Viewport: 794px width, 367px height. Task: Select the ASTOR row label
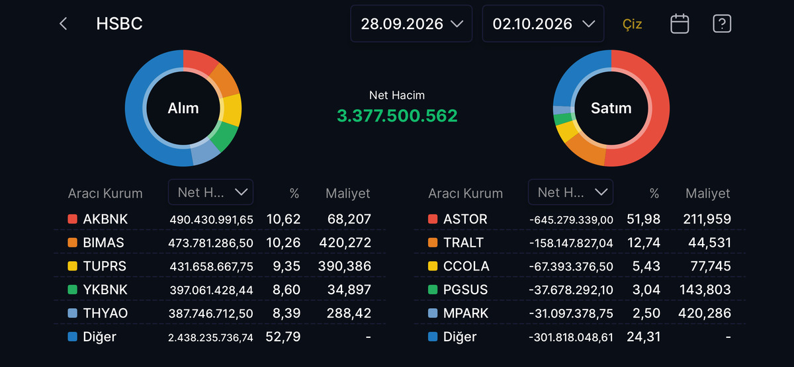click(465, 219)
